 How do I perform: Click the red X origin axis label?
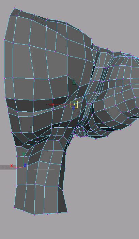pos(12,166)
